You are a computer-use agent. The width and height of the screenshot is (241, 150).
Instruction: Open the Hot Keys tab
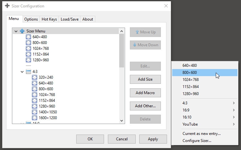49,19
